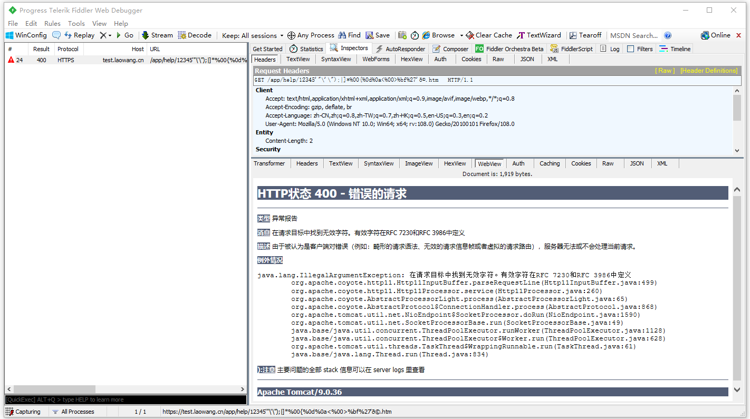Open the FiddlerScript tab
Viewport: 750px width, 419px height.
(572, 49)
